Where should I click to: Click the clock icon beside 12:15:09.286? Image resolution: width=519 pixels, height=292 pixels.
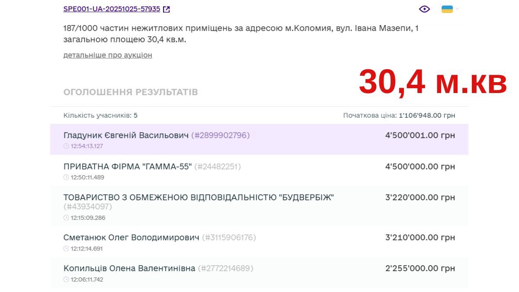[66, 218]
